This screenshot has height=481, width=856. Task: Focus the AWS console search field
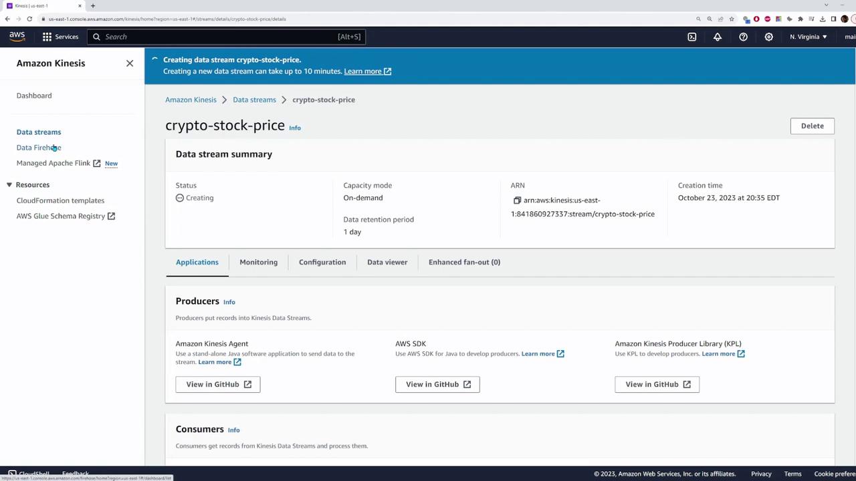[x=227, y=37]
